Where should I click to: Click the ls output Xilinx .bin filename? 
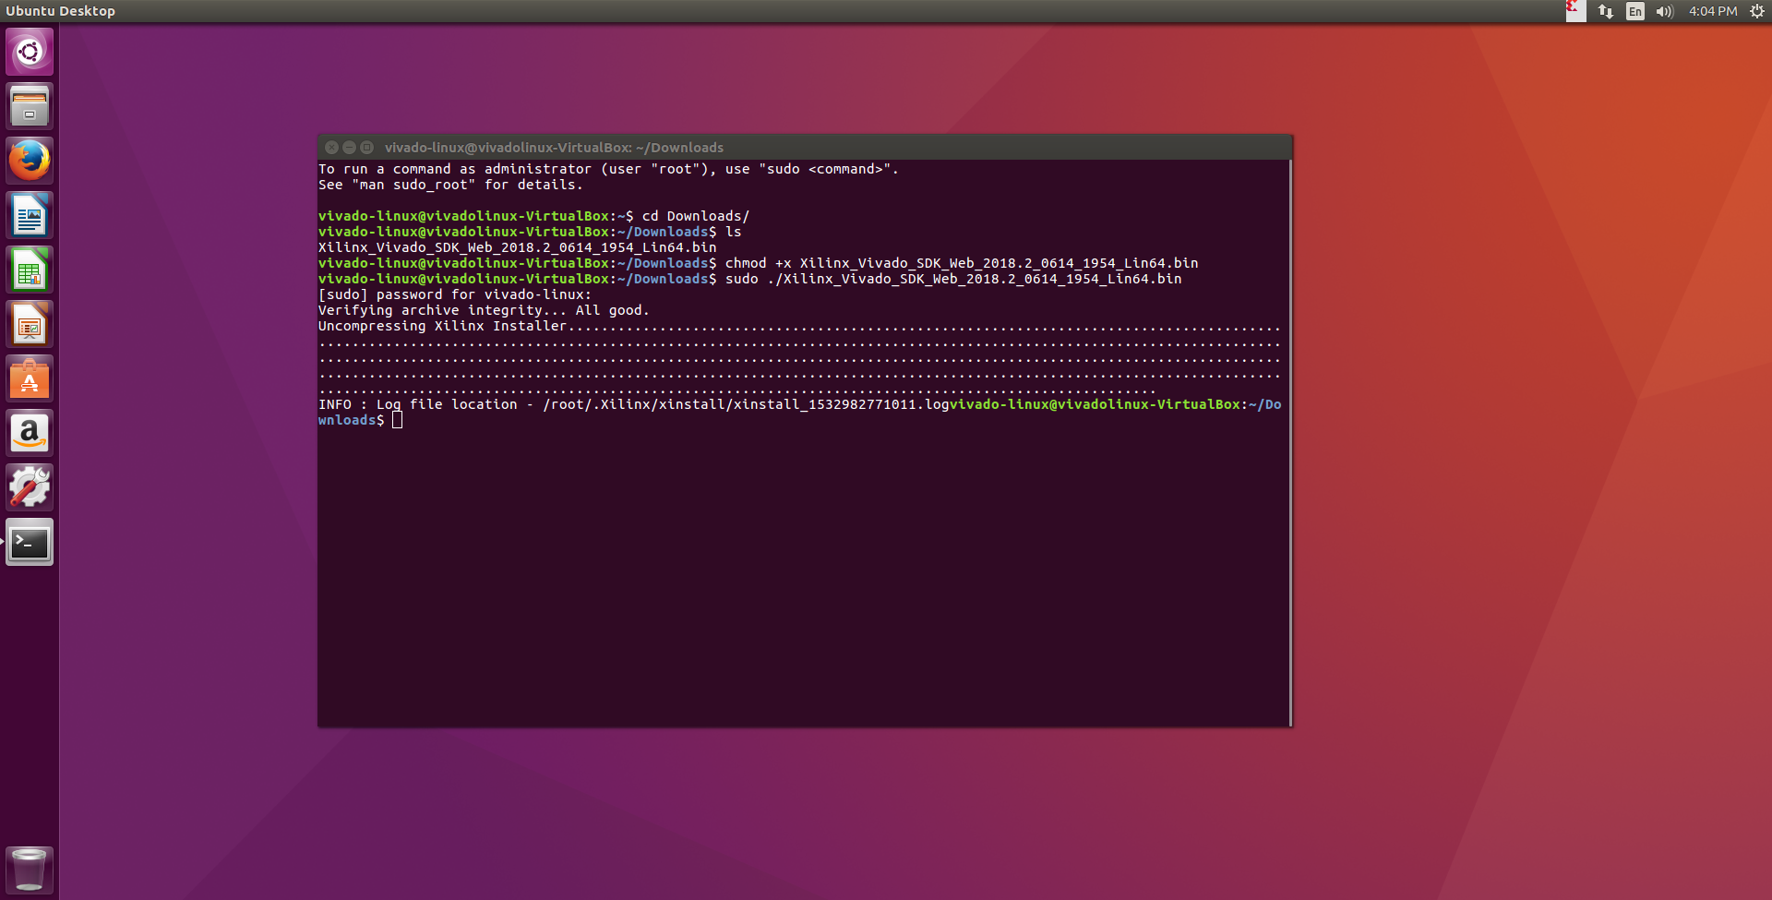pyautogui.click(x=517, y=247)
